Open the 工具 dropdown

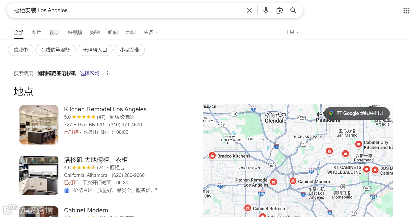click(x=292, y=32)
